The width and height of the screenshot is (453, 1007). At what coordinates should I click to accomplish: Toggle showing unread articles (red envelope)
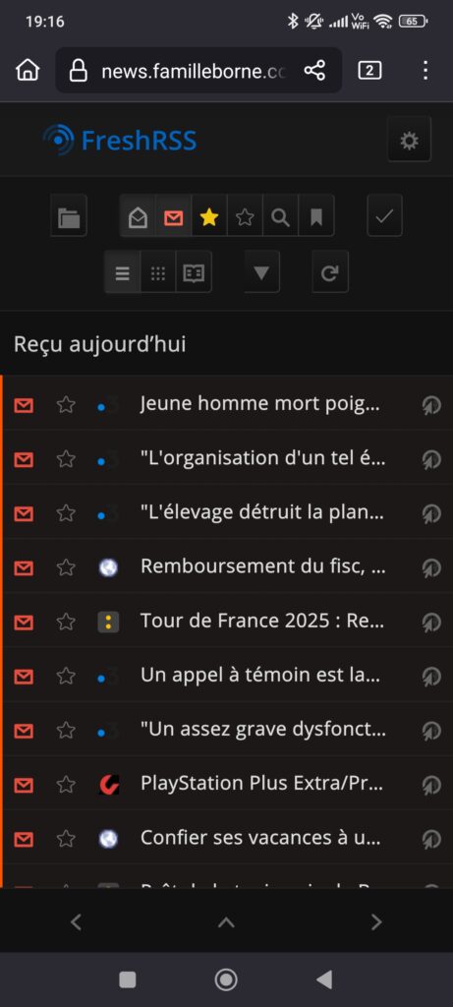(173, 215)
